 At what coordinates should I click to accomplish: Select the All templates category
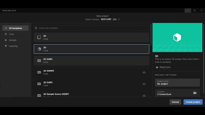tap(16, 28)
